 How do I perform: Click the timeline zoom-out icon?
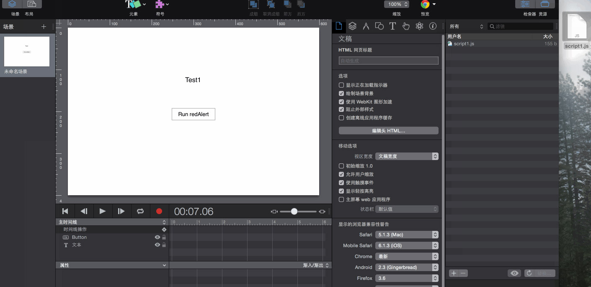(x=274, y=212)
